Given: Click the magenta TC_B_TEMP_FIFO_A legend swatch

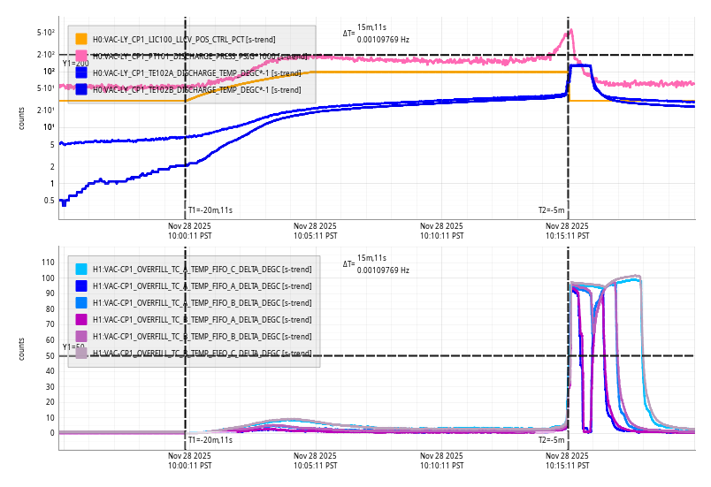Looking at the screenshot, I should (x=81, y=320).
